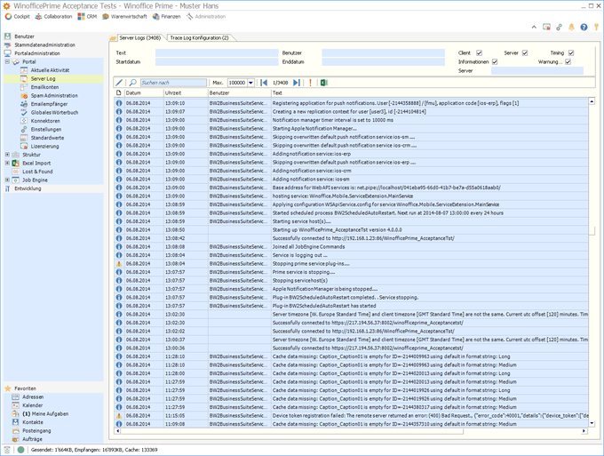Open Portaladministration in the sidebar
This screenshot has width=604, height=456.
tap(37, 53)
